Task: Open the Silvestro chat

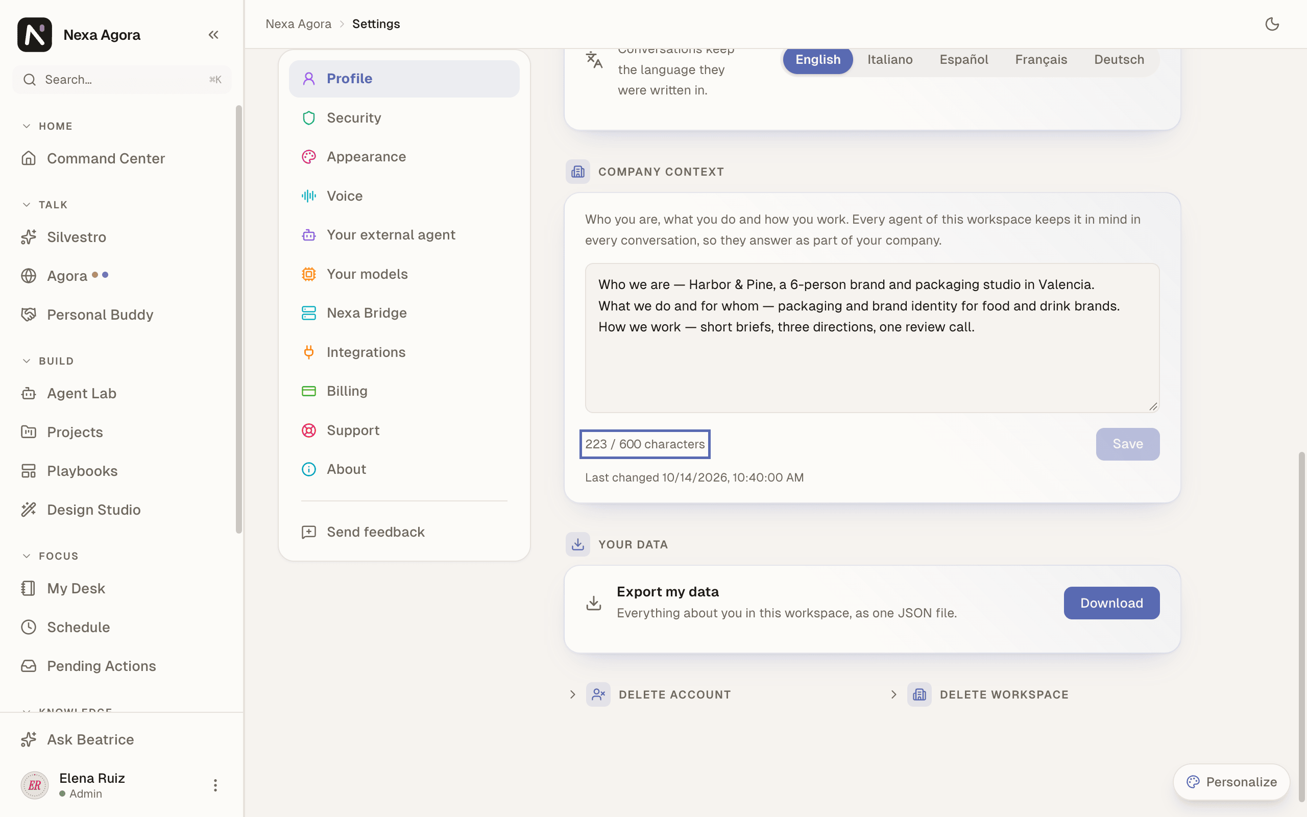Action: pyautogui.click(x=122, y=236)
